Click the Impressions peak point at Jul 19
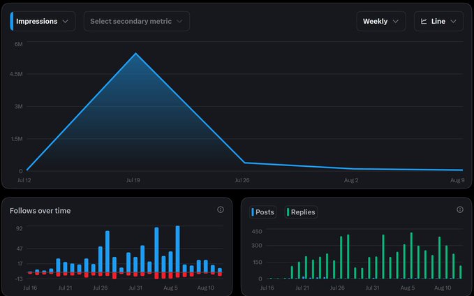This screenshot has width=474, height=296. click(135, 54)
